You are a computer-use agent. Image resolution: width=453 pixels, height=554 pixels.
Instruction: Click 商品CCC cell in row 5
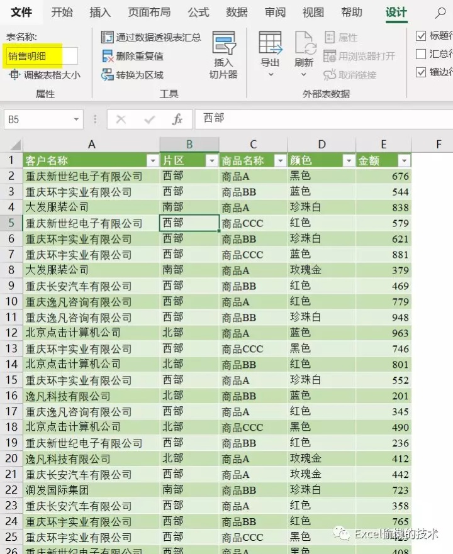point(253,223)
